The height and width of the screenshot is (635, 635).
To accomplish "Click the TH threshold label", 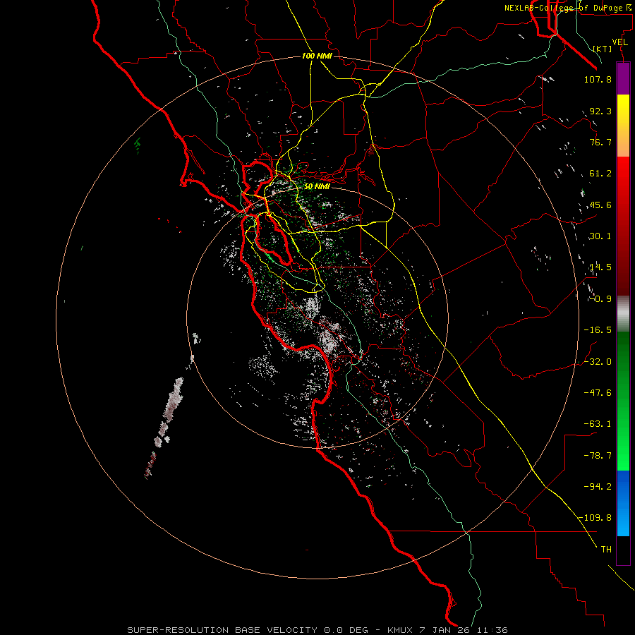I will [x=606, y=549].
